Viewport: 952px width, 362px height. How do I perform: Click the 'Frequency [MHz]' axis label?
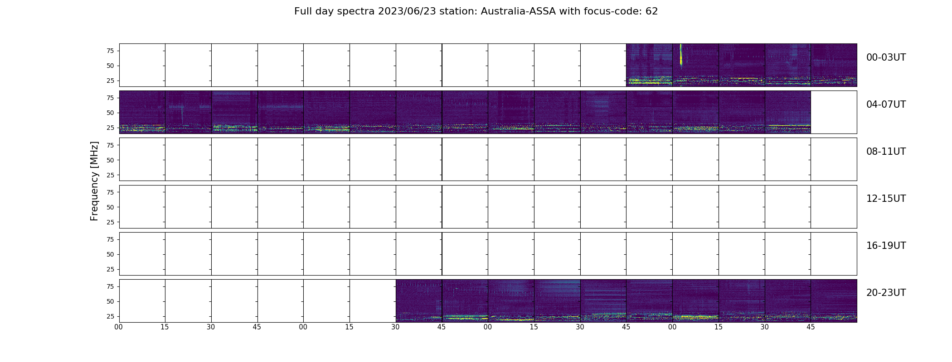(x=94, y=181)
